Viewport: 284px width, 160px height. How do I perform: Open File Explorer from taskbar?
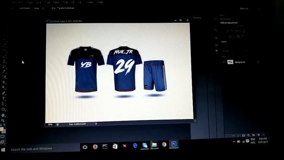(x=154, y=145)
